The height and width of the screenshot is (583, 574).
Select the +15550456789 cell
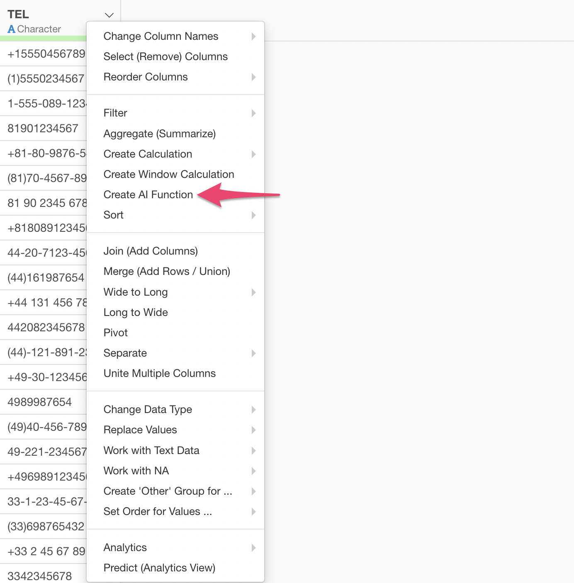(x=46, y=54)
